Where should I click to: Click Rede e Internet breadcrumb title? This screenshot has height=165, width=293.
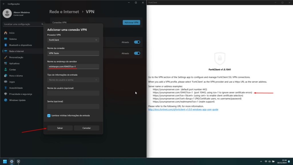[x=64, y=11]
